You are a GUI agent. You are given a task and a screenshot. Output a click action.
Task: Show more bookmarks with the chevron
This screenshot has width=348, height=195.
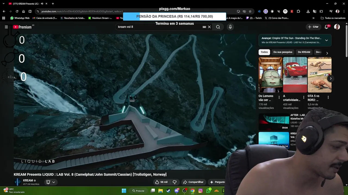pos(313,18)
